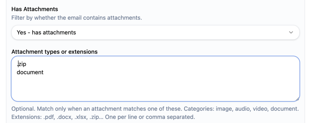This screenshot has height=123, width=312.
Task: Click the chevron arrow in Has Attachments dropdown
Action: (x=291, y=32)
